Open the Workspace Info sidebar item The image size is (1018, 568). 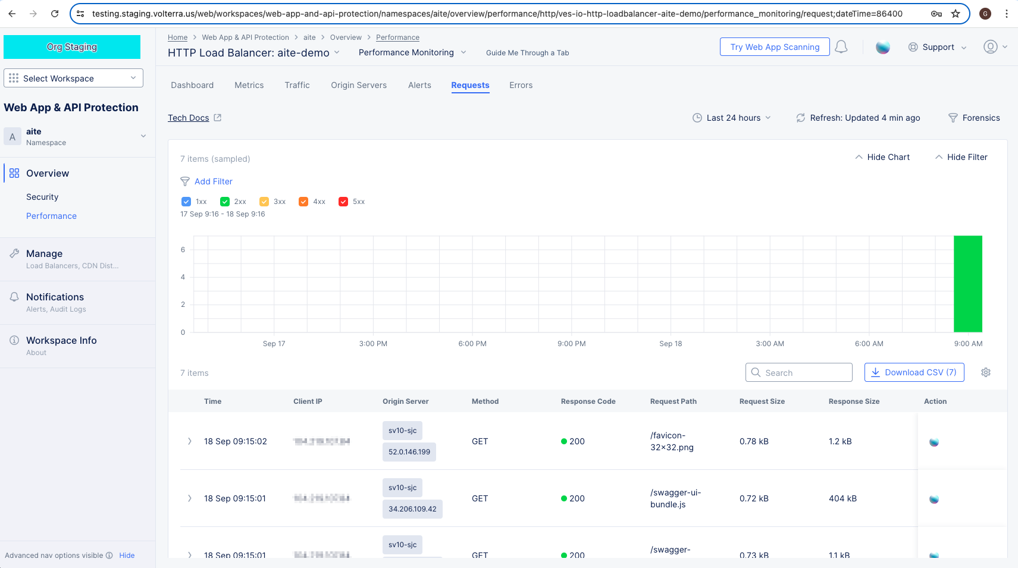[62, 340]
